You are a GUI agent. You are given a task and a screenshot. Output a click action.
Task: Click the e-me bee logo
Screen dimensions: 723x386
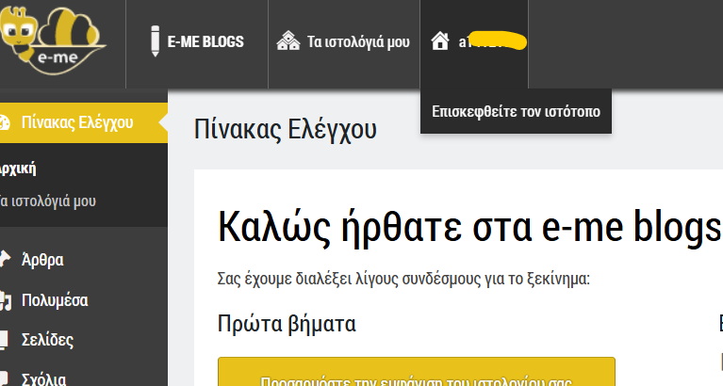click(x=53, y=41)
